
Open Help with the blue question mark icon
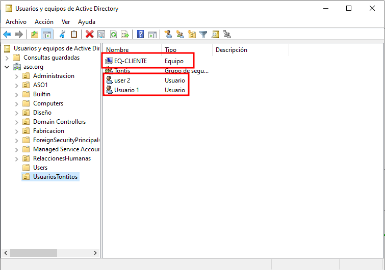140,34
